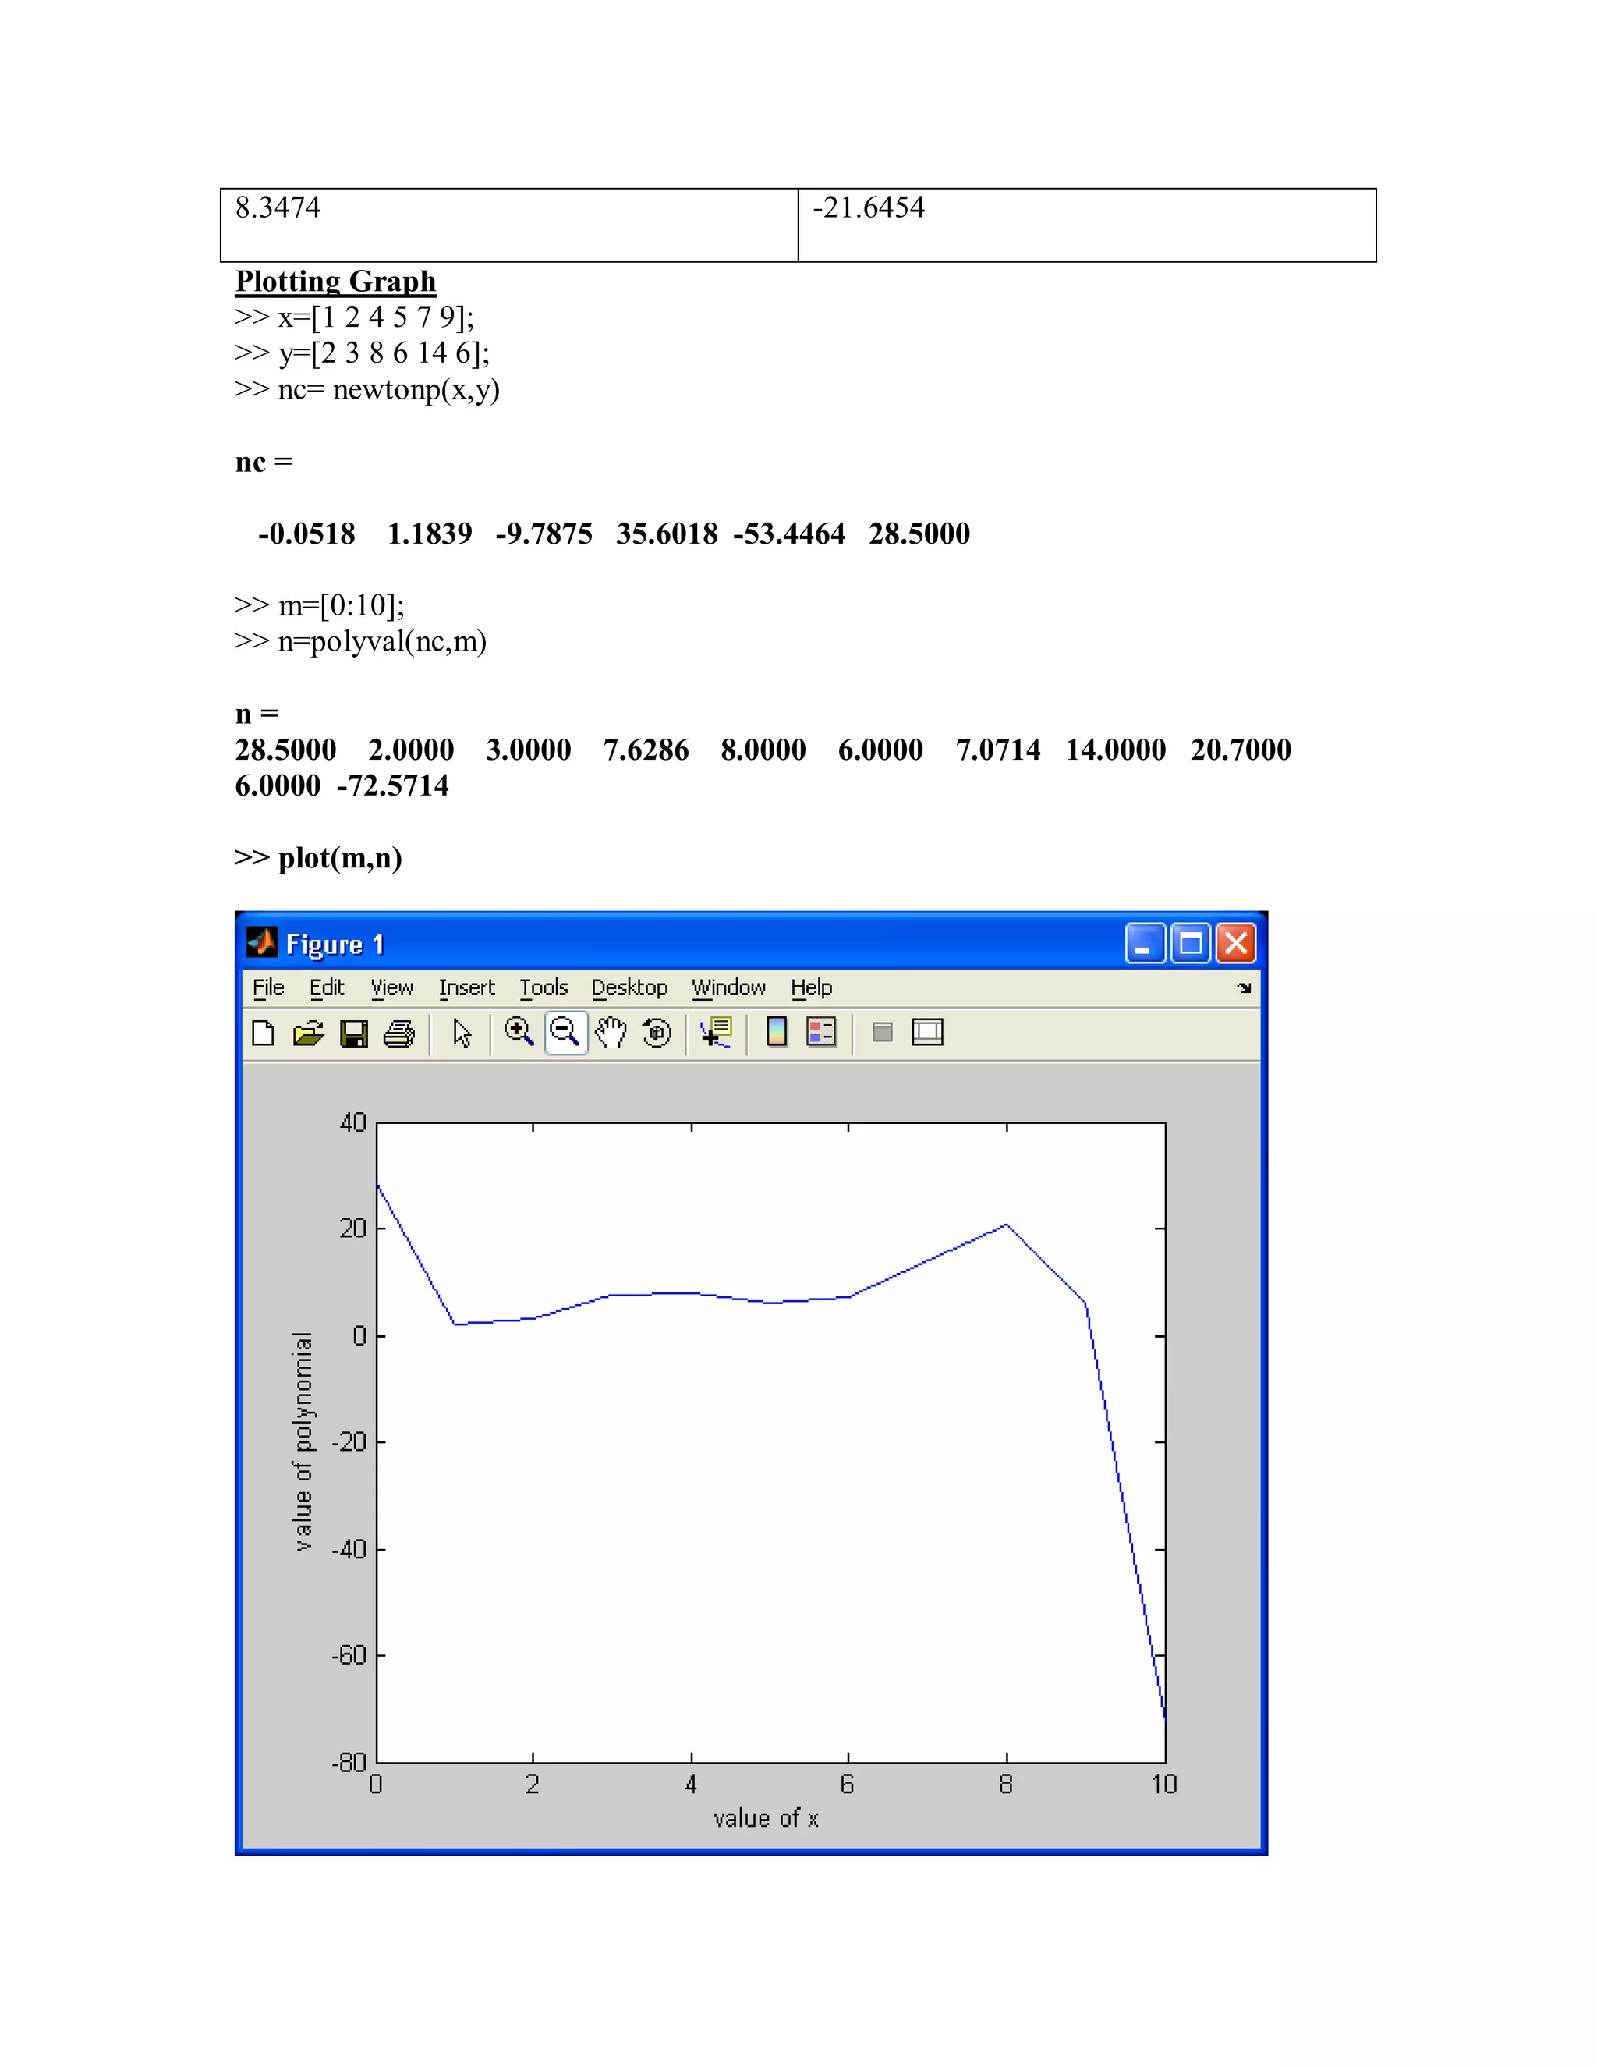This screenshot has width=1597, height=2067.
Task: Open the Edit menu
Action: (327, 987)
